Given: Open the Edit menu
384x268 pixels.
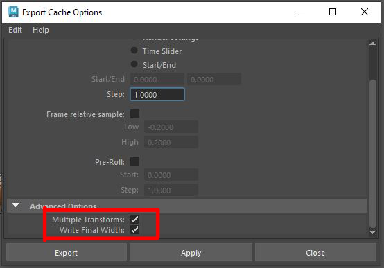Looking at the screenshot, I should pyautogui.click(x=15, y=30).
